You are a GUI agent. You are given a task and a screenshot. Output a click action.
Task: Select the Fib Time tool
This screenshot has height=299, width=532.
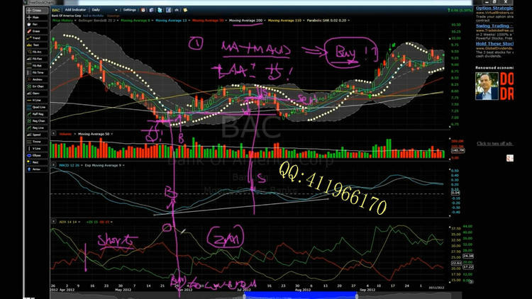37,72
